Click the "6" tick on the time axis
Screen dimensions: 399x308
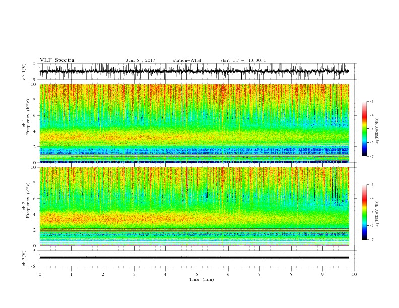(229, 274)
